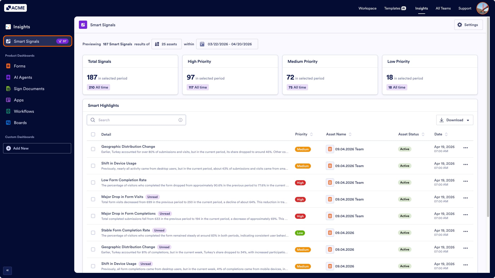Check the row for Stable Form Completion Rate
The image size is (495, 278).
[93, 233]
